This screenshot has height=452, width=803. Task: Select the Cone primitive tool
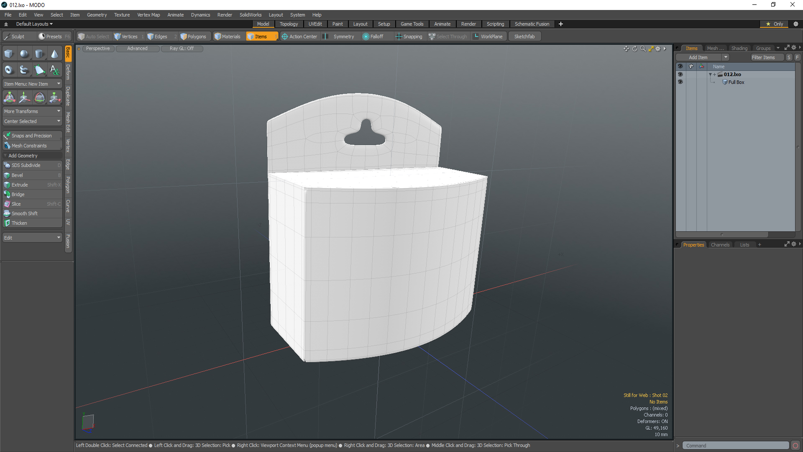[54, 54]
